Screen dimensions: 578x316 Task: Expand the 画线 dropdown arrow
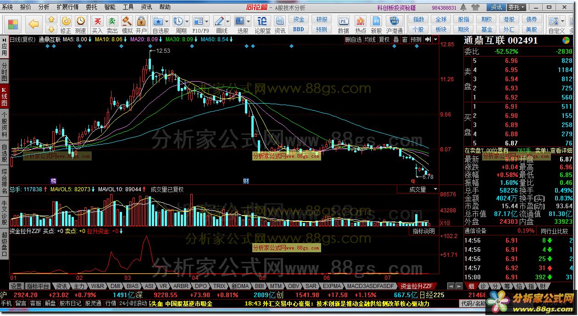pos(228,21)
